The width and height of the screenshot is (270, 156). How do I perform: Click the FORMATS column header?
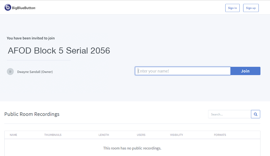(220, 135)
